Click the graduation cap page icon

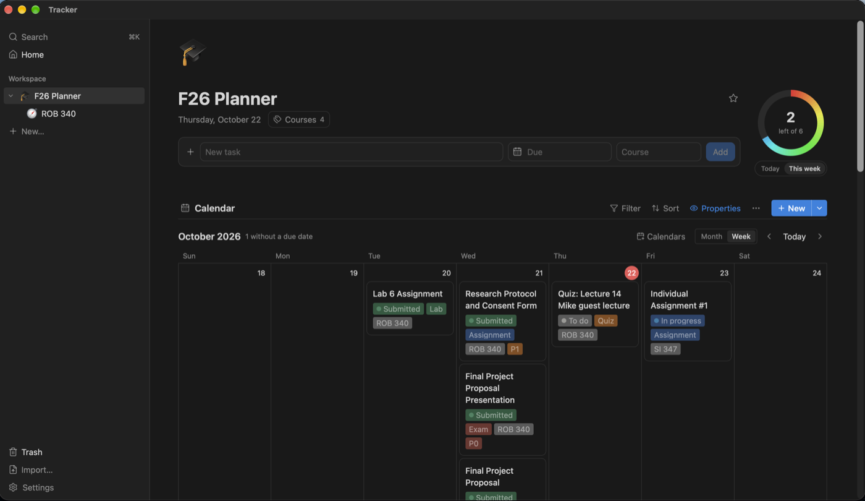pyautogui.click(x=192, y=53)
